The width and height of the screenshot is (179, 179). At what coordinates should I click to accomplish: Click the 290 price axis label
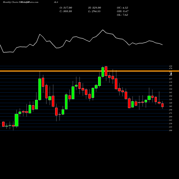[170, 110]
